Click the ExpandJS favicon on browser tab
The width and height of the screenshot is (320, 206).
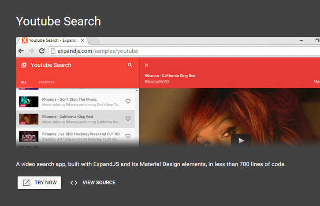point(25,40)
